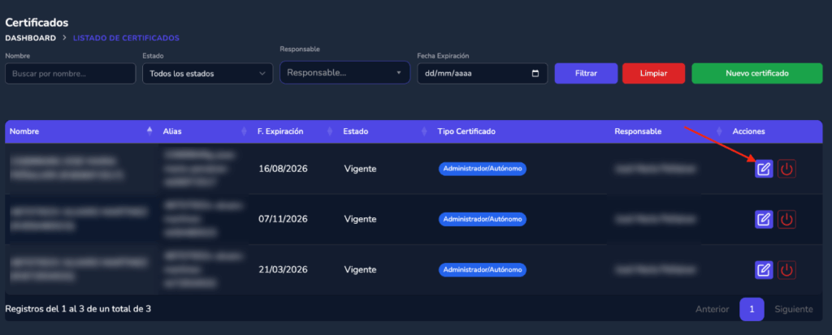Open calendar picker in Fecha Expiración field
832x335 pixels.
click(x=535, y=73)
